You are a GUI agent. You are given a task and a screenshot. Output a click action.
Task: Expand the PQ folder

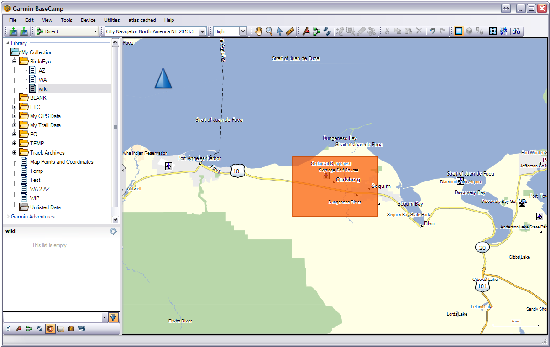[15, 134]
